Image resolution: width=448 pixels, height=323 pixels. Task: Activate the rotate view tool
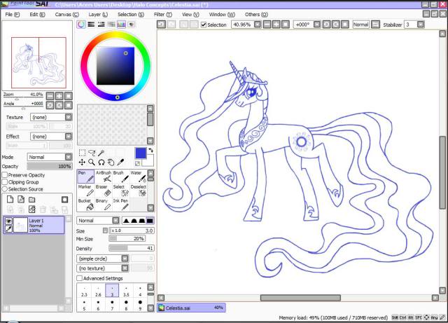click(101, 163)
